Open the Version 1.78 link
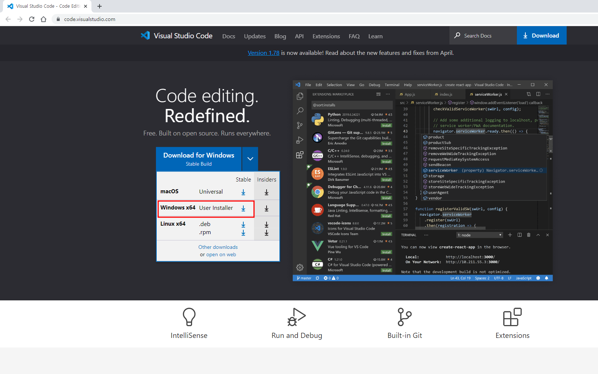598x374 pixels. click(264, 53)
